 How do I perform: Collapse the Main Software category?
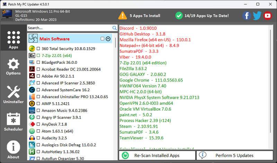[108, 39]
